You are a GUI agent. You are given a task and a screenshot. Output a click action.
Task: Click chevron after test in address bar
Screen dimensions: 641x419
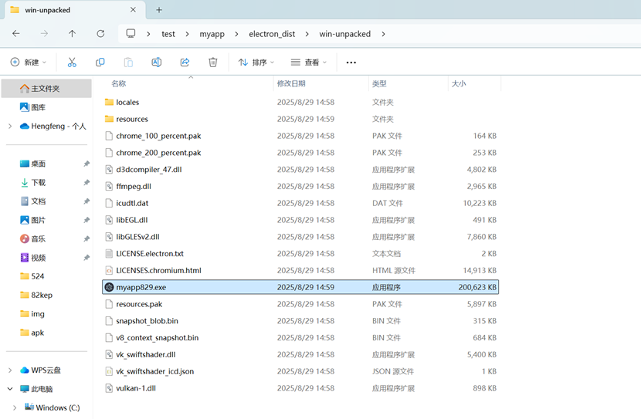(187, 34)
